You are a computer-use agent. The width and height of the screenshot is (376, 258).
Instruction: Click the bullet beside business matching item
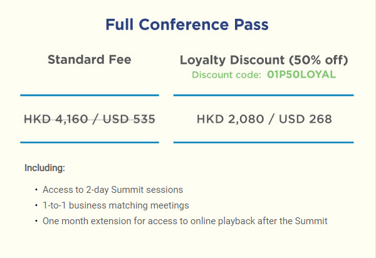(x=36, y=205)
